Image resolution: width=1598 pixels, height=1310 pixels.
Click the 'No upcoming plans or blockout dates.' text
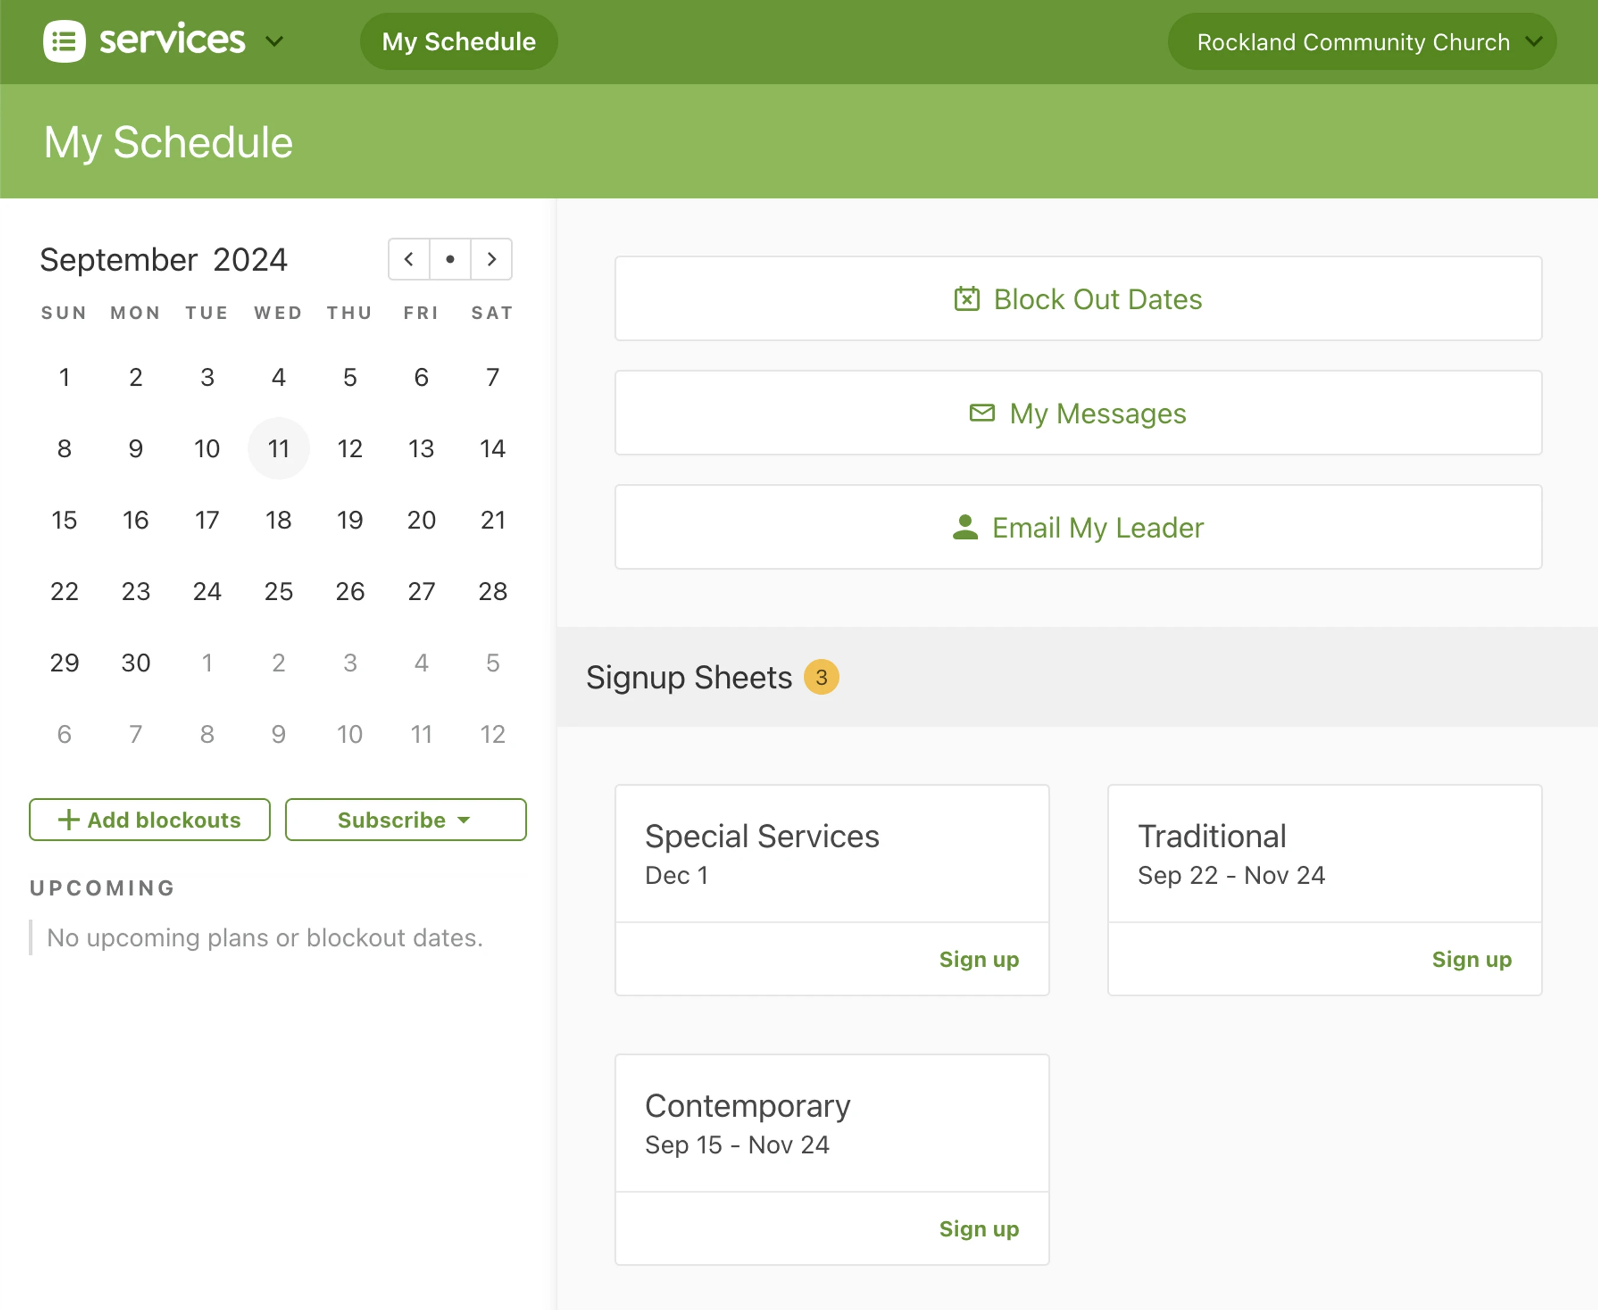(265, 937)
